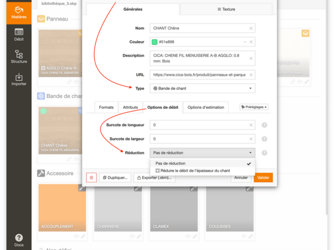Open the Docs help icon
Viewport: 334px width, 250px height.
(18, 239)
